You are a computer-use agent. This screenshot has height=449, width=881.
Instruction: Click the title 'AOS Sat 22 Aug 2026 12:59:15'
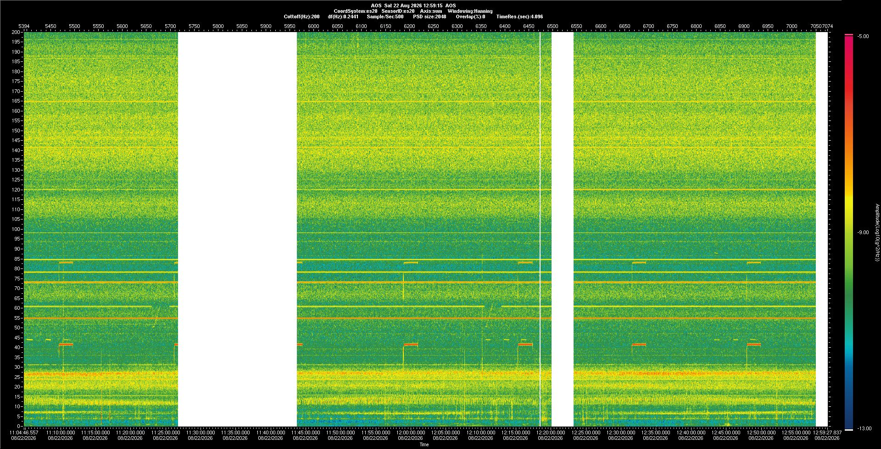click(x=407, y=5)
